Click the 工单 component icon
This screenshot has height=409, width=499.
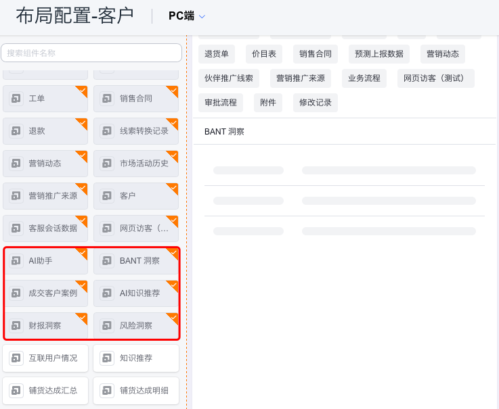click(16, 99)
